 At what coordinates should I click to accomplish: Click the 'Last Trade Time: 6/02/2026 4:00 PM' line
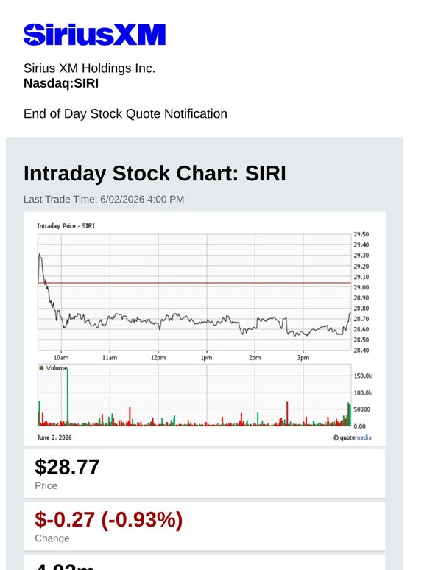(104, 200)
